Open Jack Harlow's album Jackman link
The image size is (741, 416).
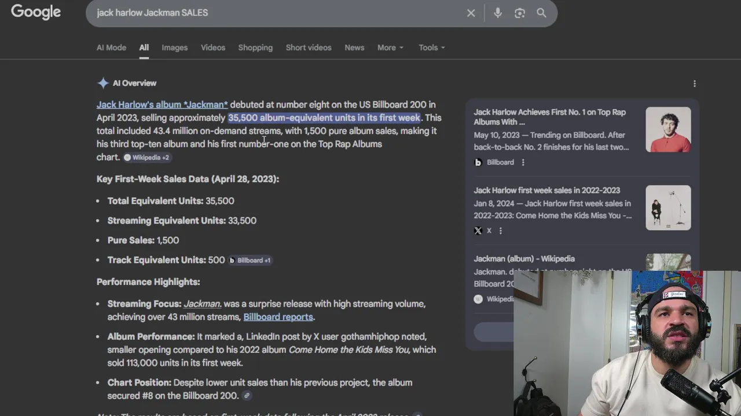tap(162, 105)
